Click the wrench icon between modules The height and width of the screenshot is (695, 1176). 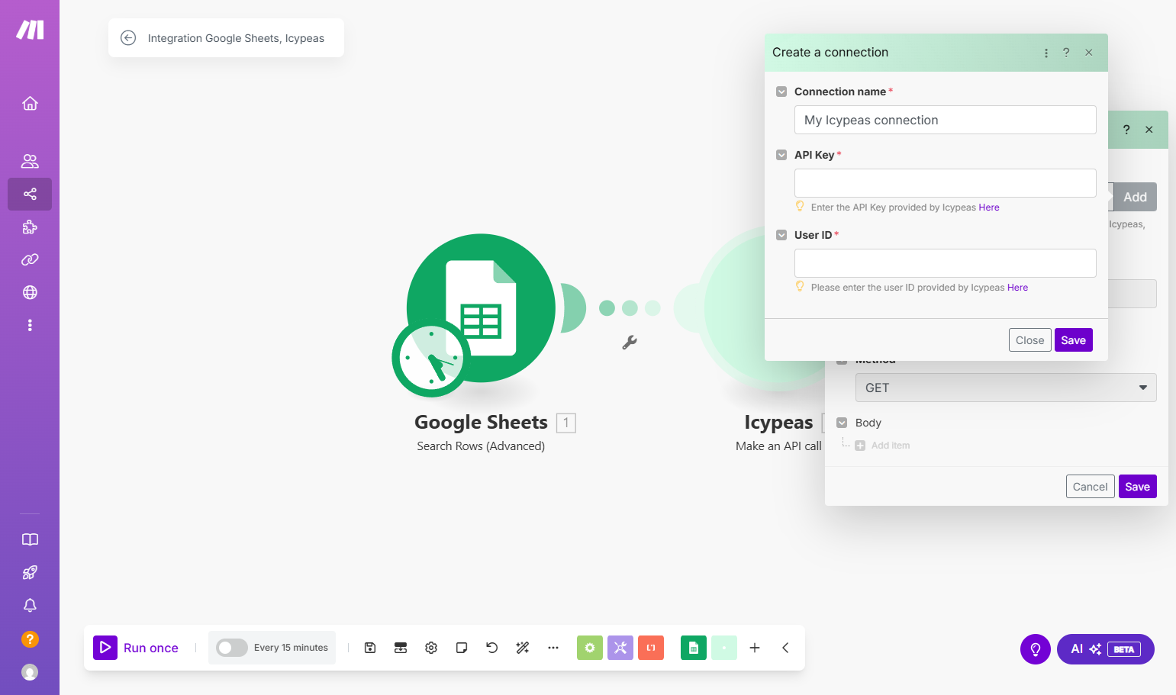[630, 343]
